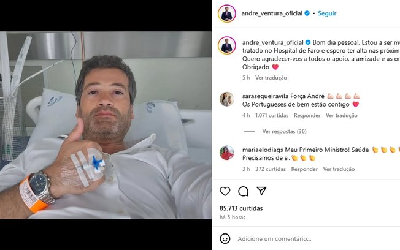Open the 85.713 curtidas likes list

click(x=241, y=208)
